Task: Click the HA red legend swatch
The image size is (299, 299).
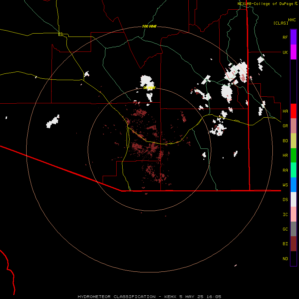Action: (293, 111)
